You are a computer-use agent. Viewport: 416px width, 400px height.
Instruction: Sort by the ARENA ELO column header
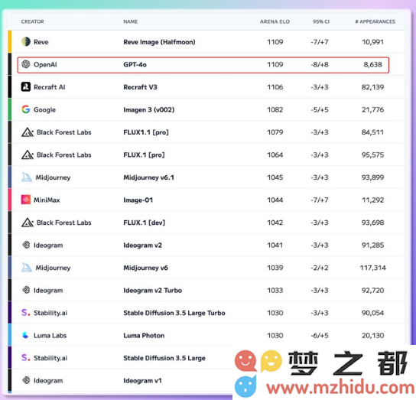coord(275,21)
